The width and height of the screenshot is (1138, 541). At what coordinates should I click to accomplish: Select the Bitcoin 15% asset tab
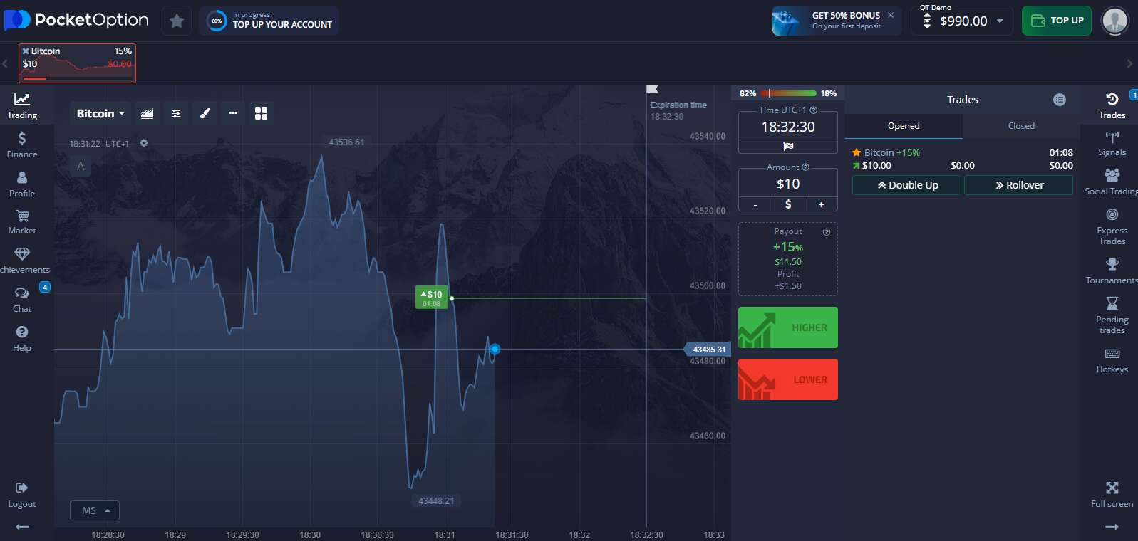pos(77,63)
